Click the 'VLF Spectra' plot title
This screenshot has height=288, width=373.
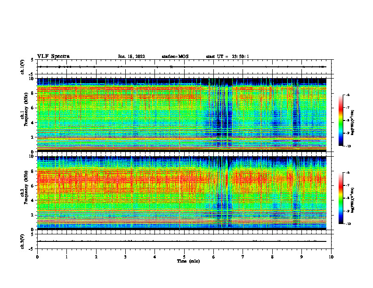(x=53, y=56)
